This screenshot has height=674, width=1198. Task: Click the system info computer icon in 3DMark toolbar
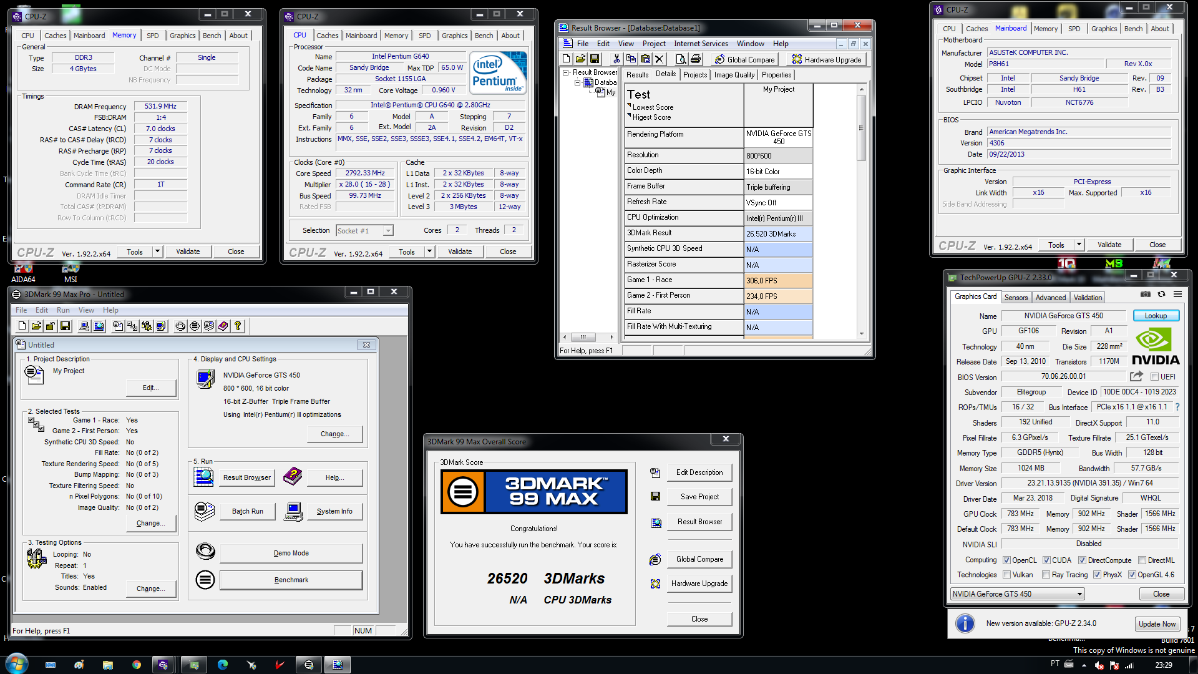pyautogui.click(x=84, y=326)
